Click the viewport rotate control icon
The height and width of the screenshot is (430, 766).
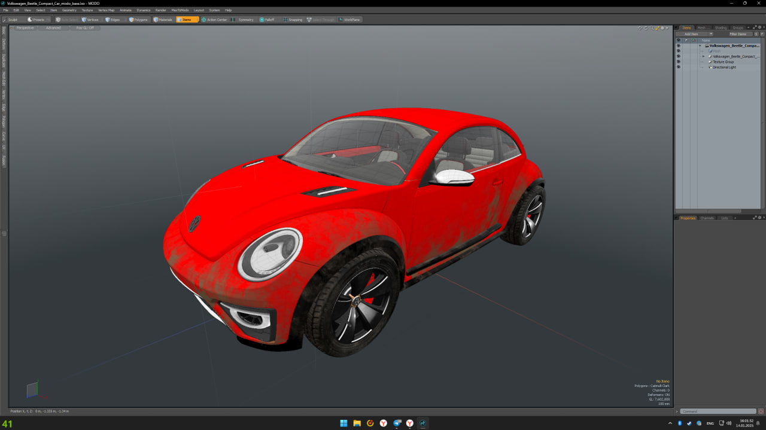[x=646, y=28]
